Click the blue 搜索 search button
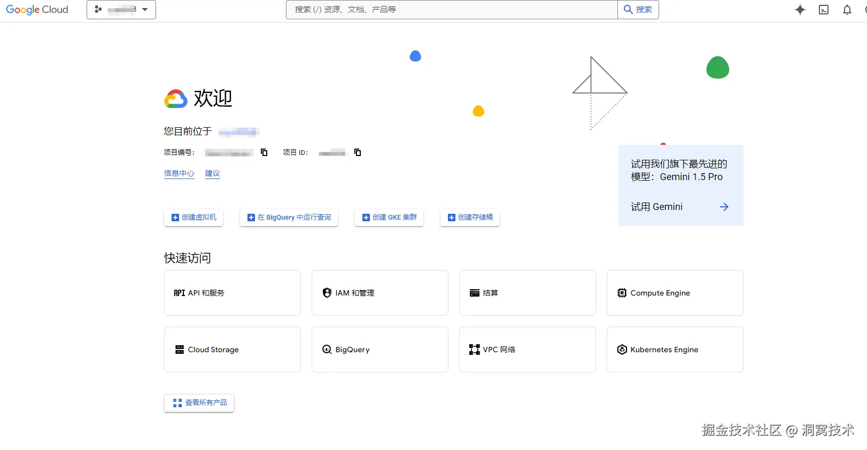Viewport: 867px width, 450px height. point(638,10)
